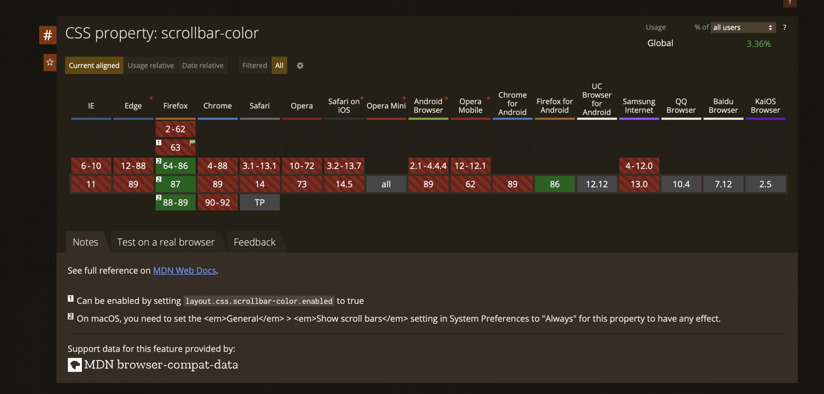Select Opera Mini all cell
Screen dimensions: 824x394
point(386,184)
